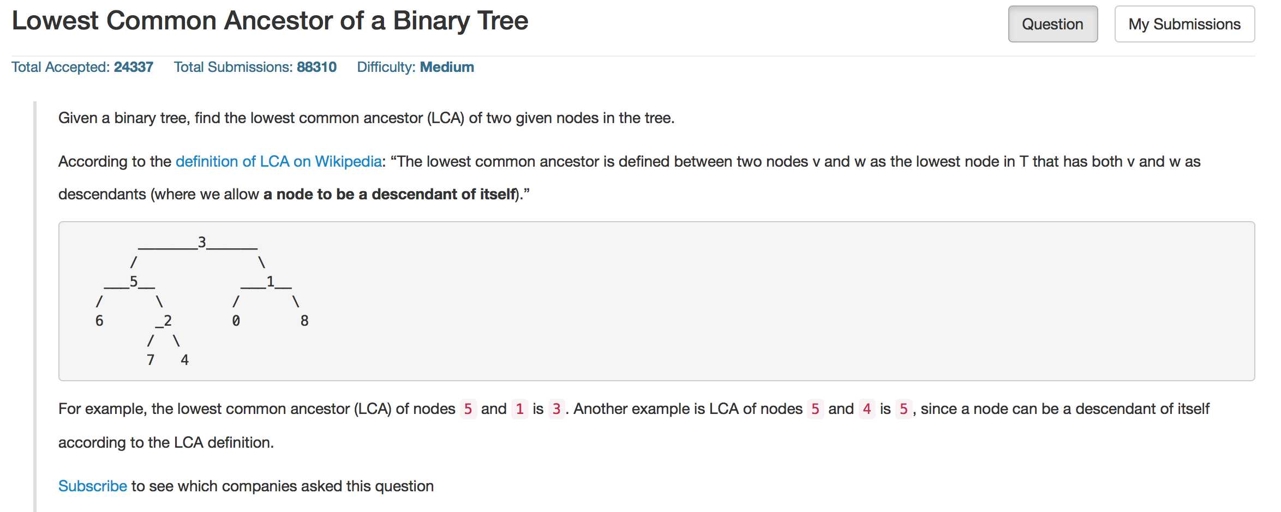This screenshot has width=1281, height=512.
Task: Click leaf node 6 in the tree diagram
Action: [99, 321]
